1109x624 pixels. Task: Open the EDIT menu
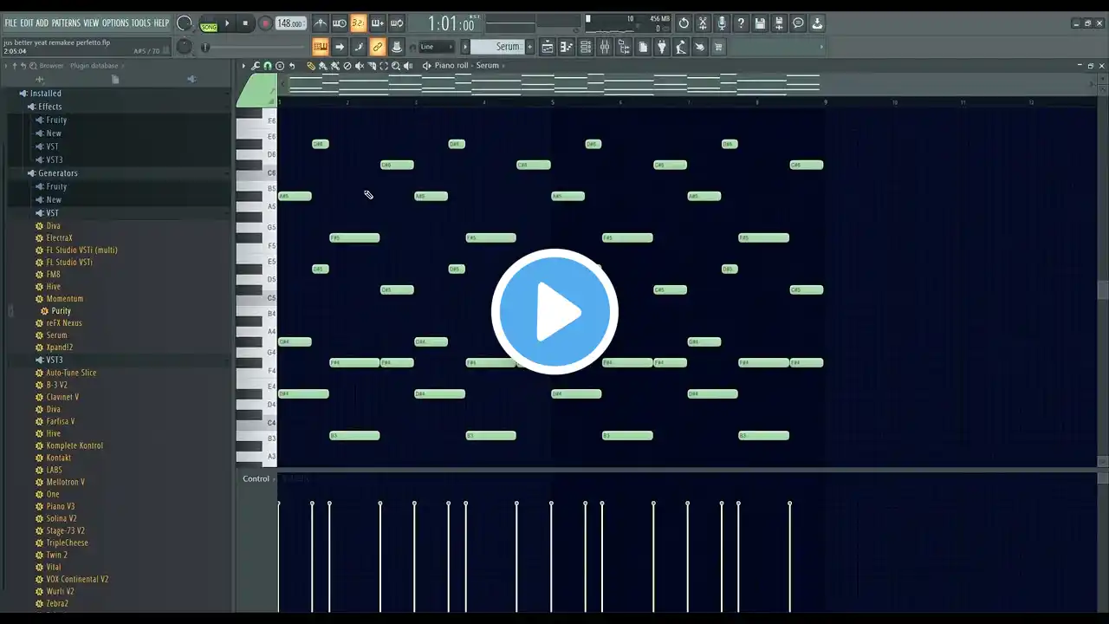coord(27,23)
